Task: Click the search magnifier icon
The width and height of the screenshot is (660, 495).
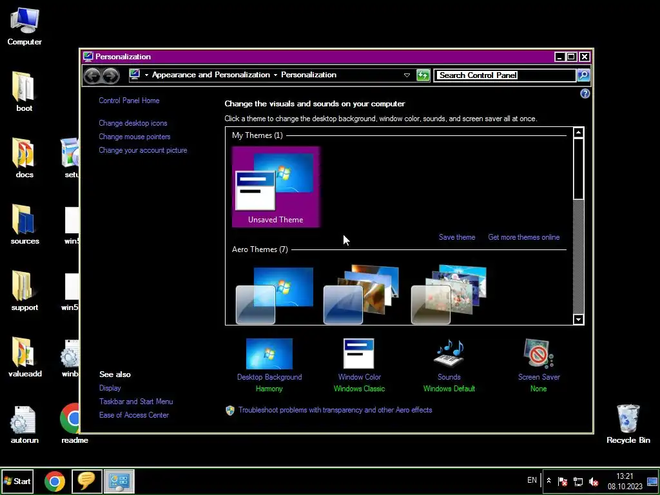Action: (x=583, y=75)
